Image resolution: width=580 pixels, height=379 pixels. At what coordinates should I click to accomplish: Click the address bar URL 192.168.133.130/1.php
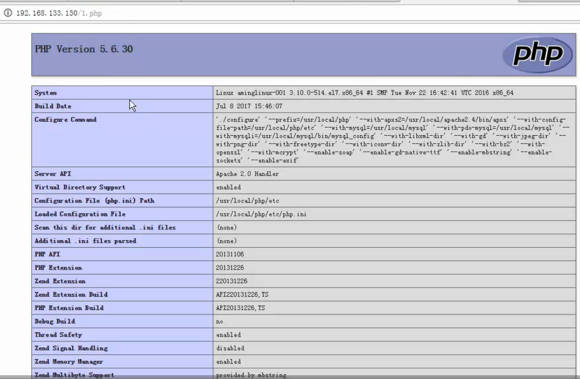59,13
